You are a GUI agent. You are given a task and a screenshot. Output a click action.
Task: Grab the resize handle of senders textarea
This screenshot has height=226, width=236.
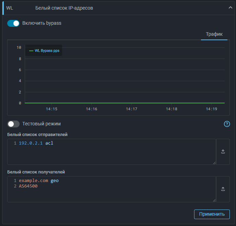pos(214,162)
